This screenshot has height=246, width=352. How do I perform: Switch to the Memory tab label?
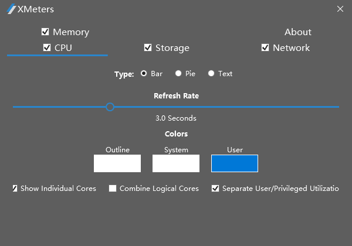(71, 32)
